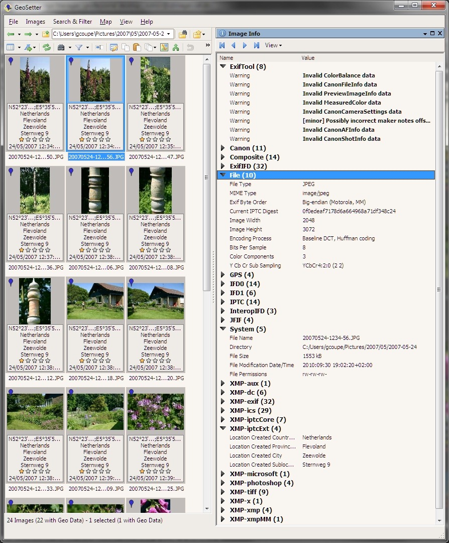Open the Search & Filter menu
Image resolution: width=449 pixels, height=543 pixels.
coord(72,22)
